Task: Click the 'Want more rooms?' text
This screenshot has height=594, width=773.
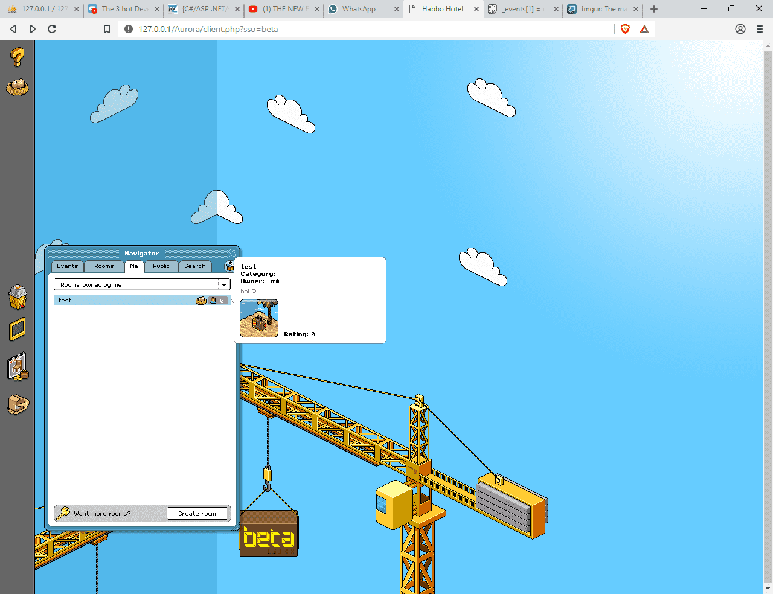Action: coord(102,514)
